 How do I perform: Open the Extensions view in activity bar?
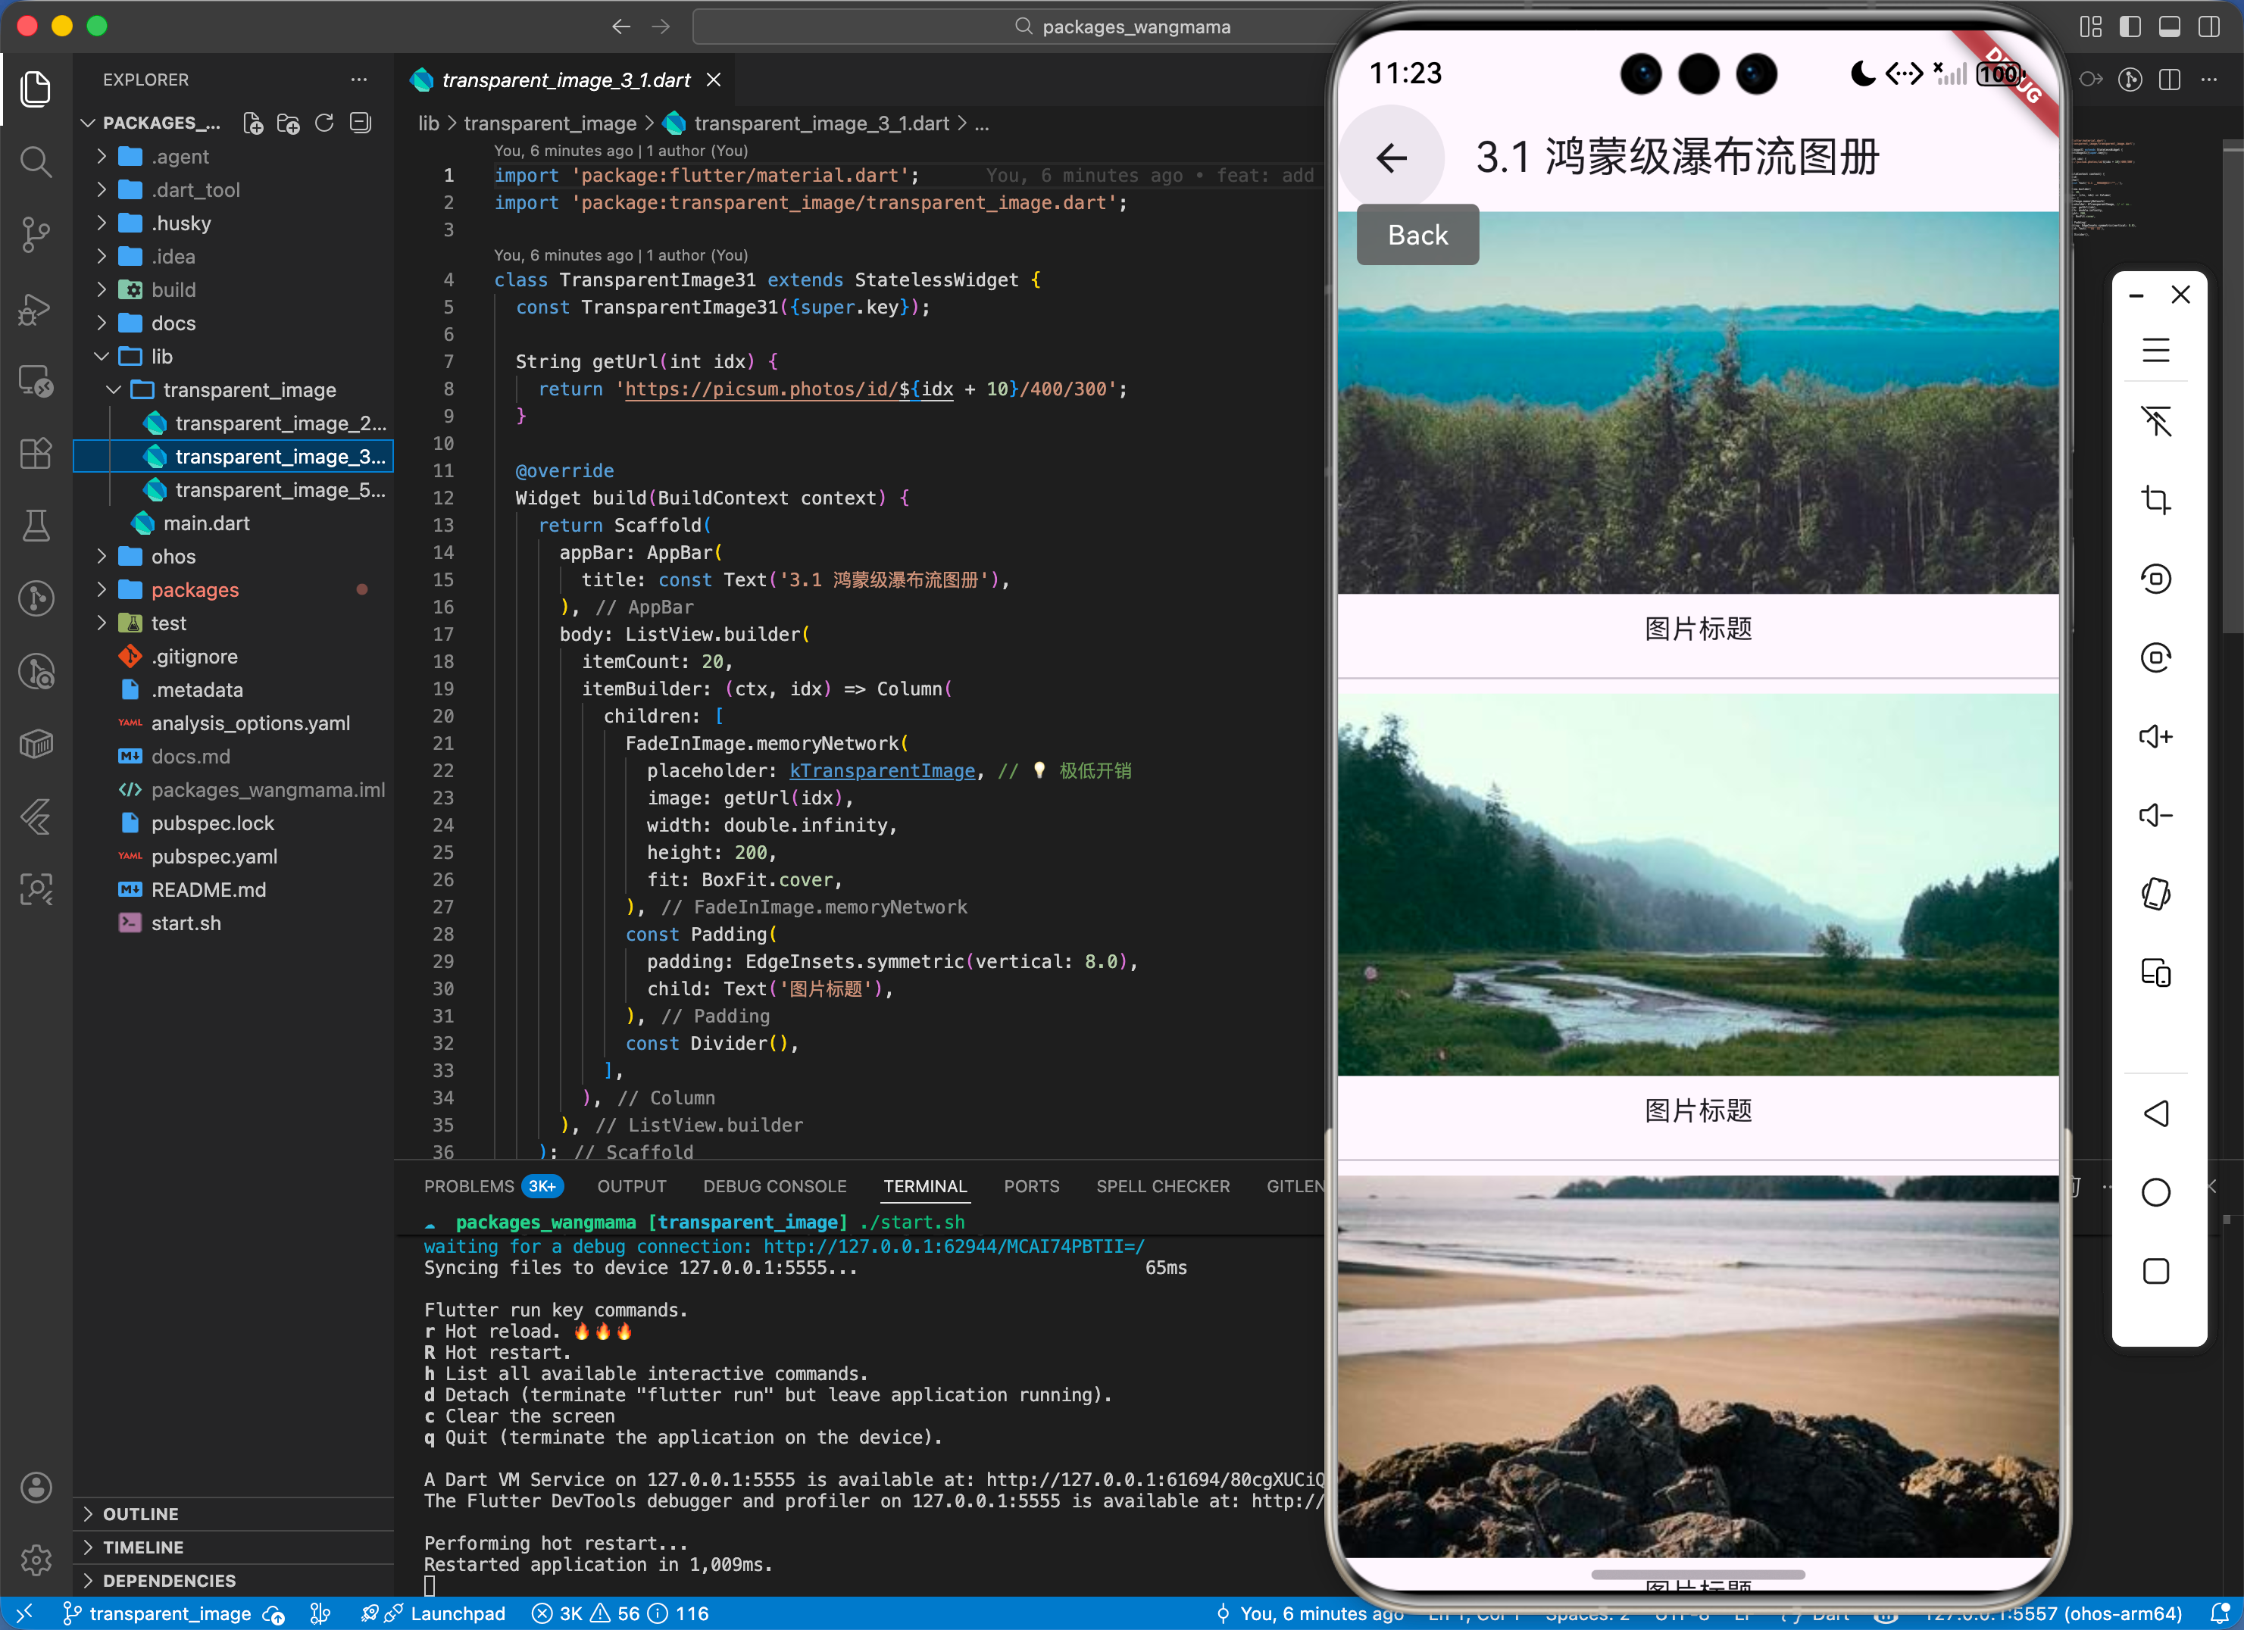[36, 453]
